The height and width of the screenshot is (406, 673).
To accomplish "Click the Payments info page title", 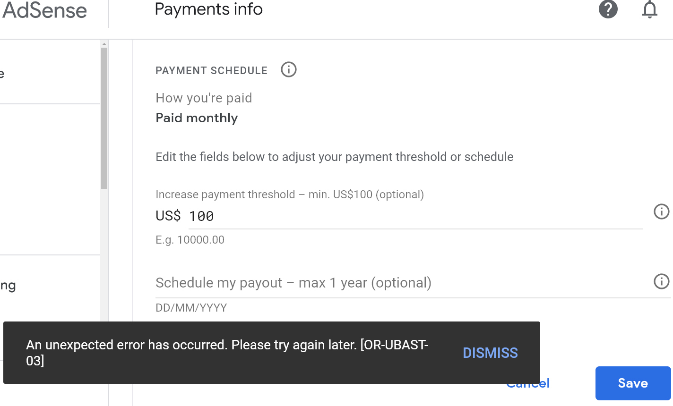I will (x=209, y=9).
